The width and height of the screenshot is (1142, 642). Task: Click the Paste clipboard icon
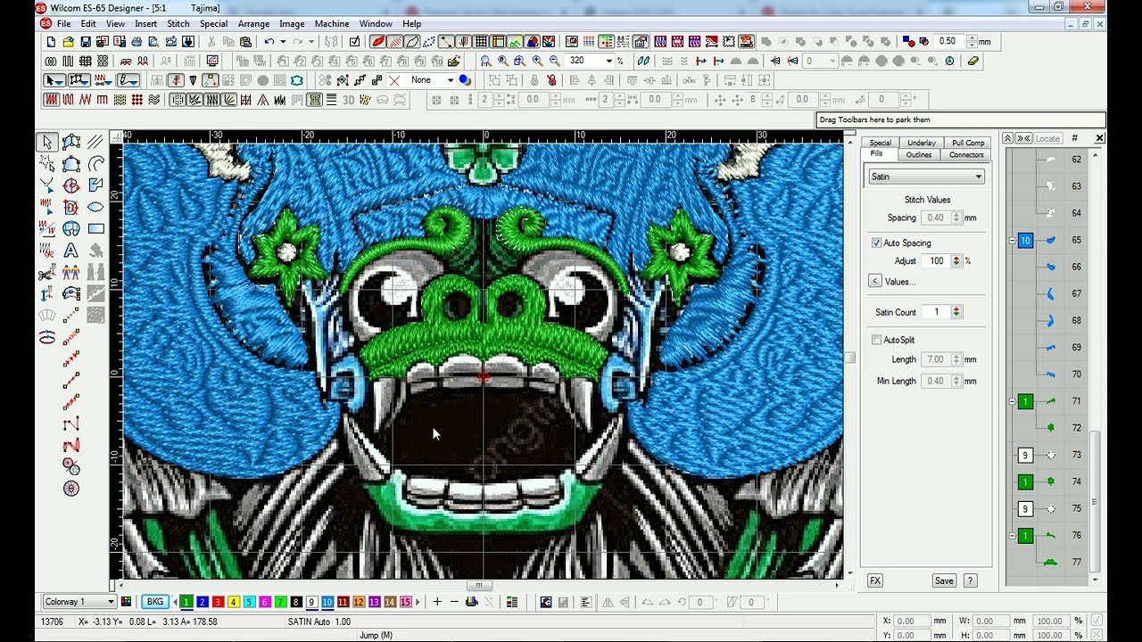pyautogui.click(x=245, y=42)
